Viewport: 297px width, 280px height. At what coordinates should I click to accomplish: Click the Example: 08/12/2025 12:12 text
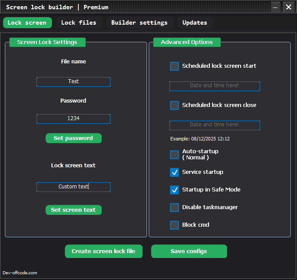200,139
